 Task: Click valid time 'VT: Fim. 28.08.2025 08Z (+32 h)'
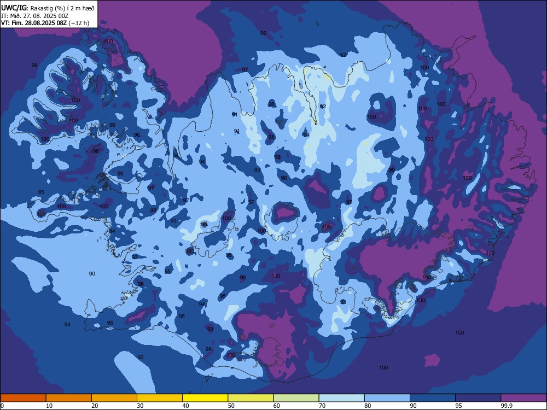(45, 23)
